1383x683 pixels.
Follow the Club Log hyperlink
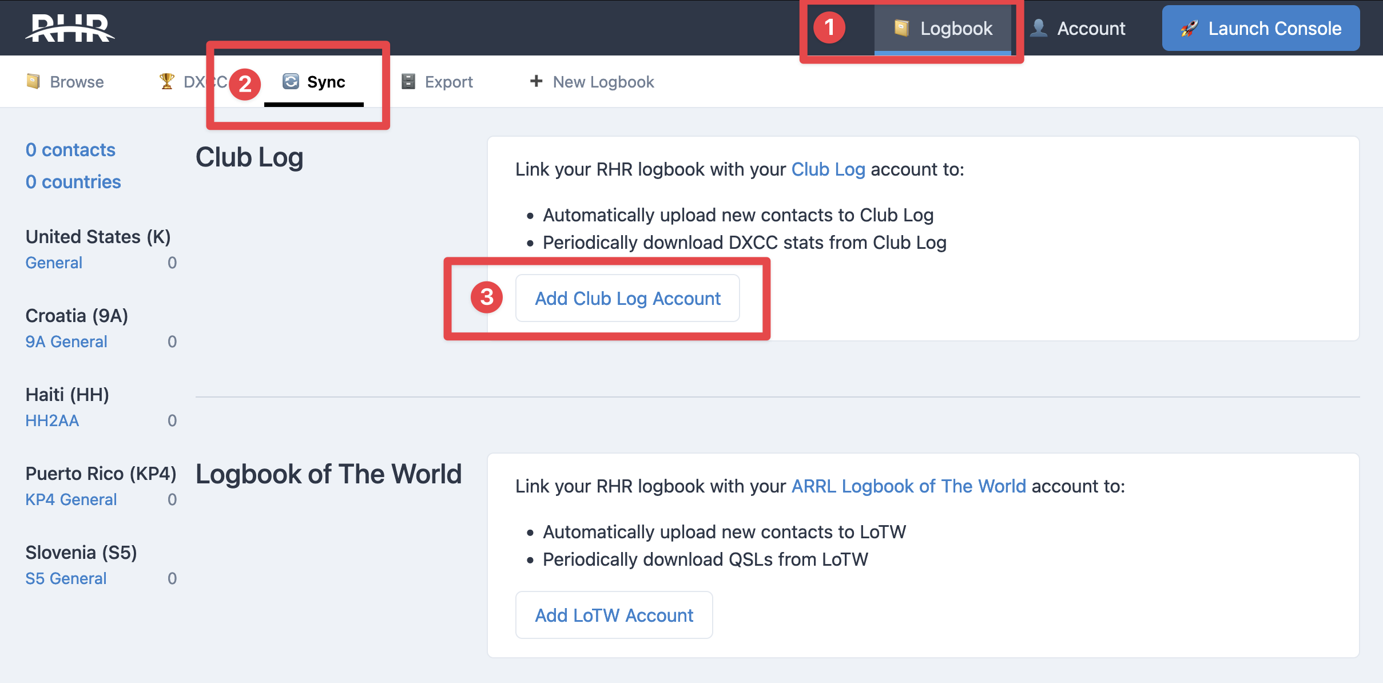click(x=828, y=169)
